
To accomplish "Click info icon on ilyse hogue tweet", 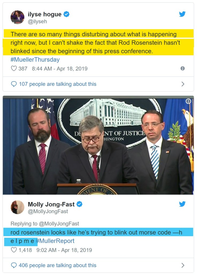I will [x=183, y=68].
